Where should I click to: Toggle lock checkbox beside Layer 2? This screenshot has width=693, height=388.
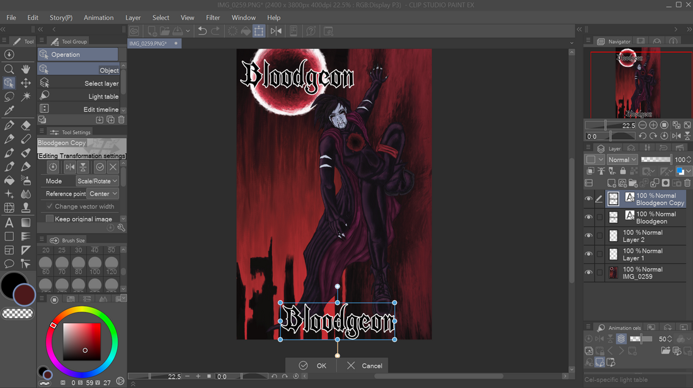click(600, 236)
